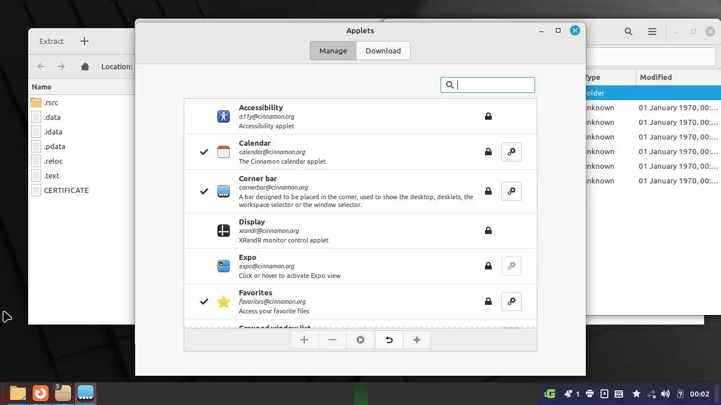Viewport: 721px width, 405px height.
Task: Select the .reloc file
Action: [x=53, y=161]
